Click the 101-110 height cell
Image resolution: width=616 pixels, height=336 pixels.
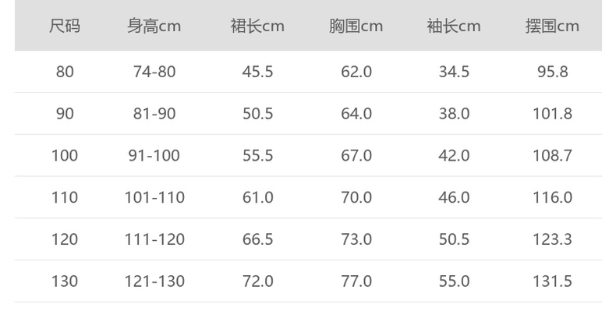coord(154,197)
